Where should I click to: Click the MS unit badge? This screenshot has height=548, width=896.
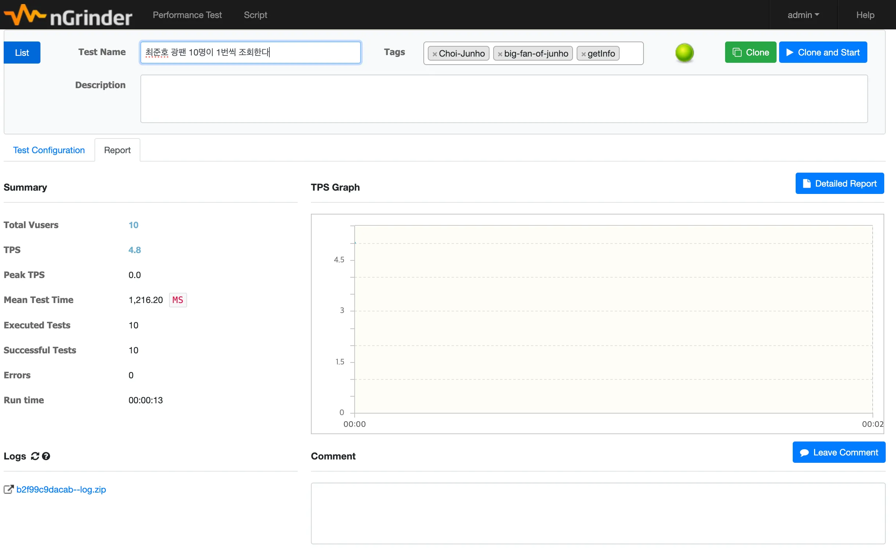(178, 300)
